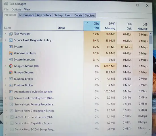Viewport: 156px width, 136px height.
Task: Expand Service Host: Local System row
Action: coord(6,98)
